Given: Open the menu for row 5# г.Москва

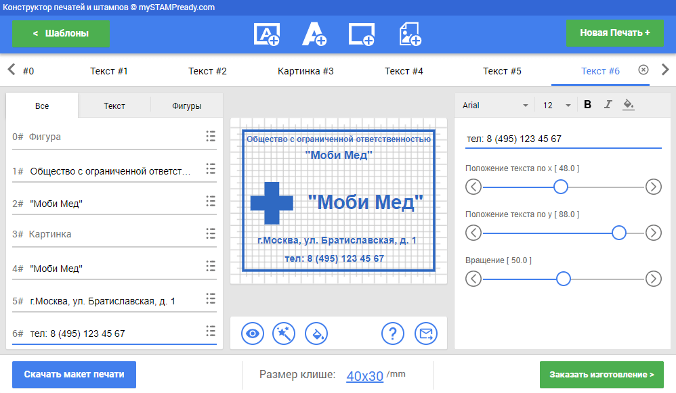Looking at the screenshot, I should pos(211,299).
